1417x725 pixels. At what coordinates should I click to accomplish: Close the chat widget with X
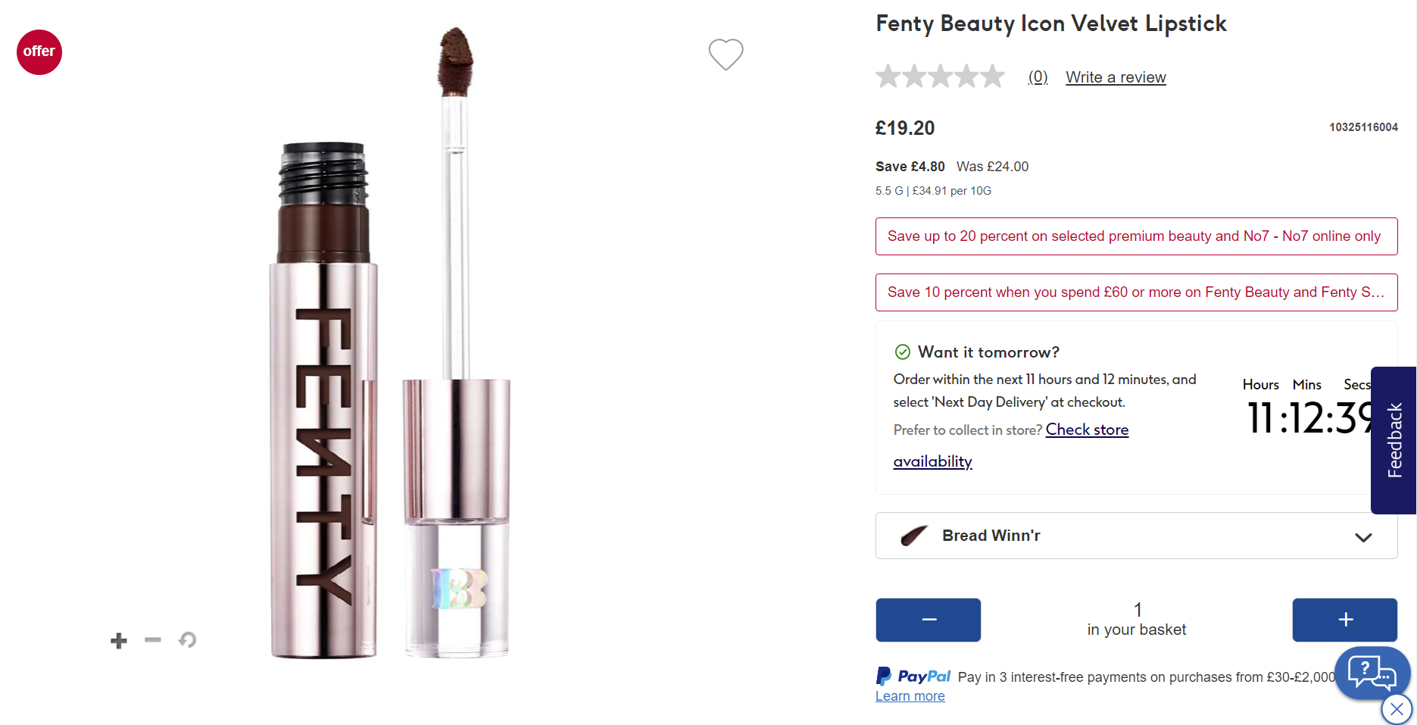pyautogui.click(x=1397, y=710)
